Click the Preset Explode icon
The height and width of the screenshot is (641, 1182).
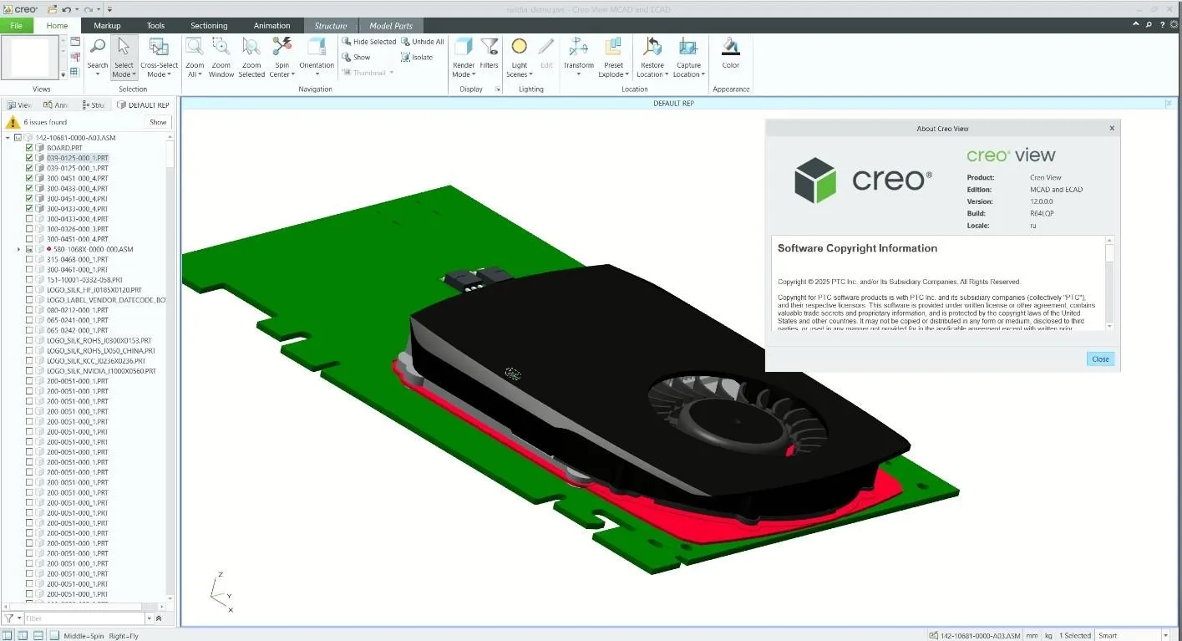(x=613, y=48)
